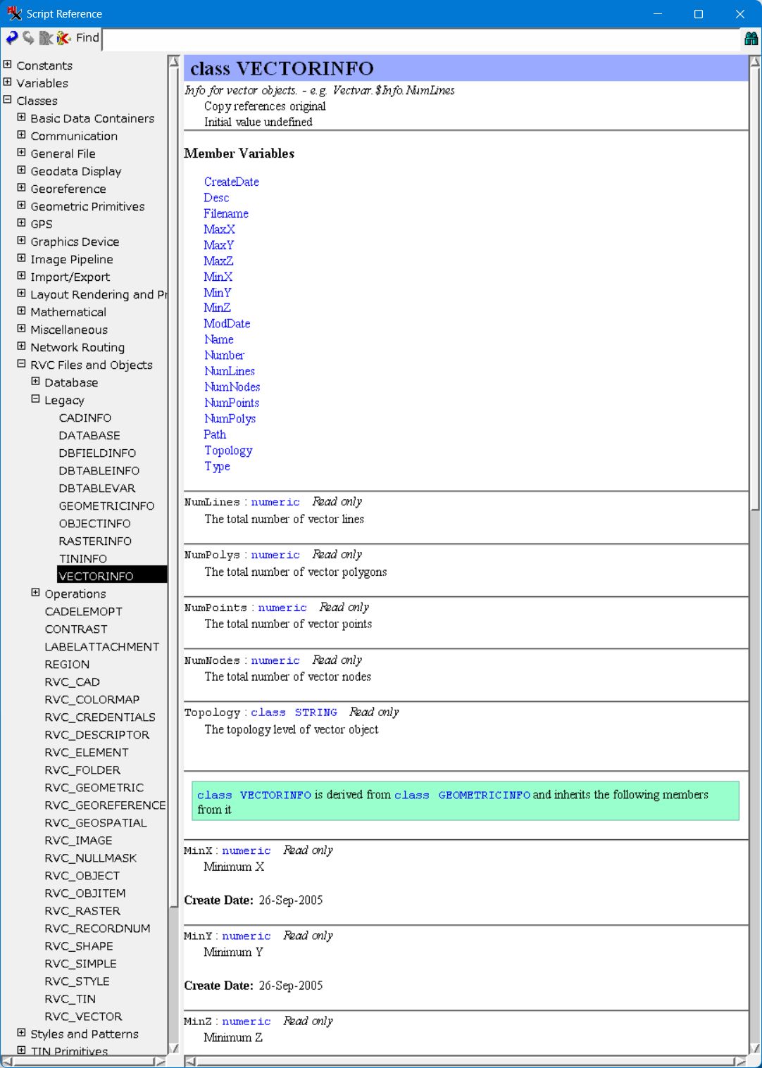Image resolution: width=762 pixels, height=1068 pixels.
Task: Expand the Geodata Display node
Action: pos(22,170)
